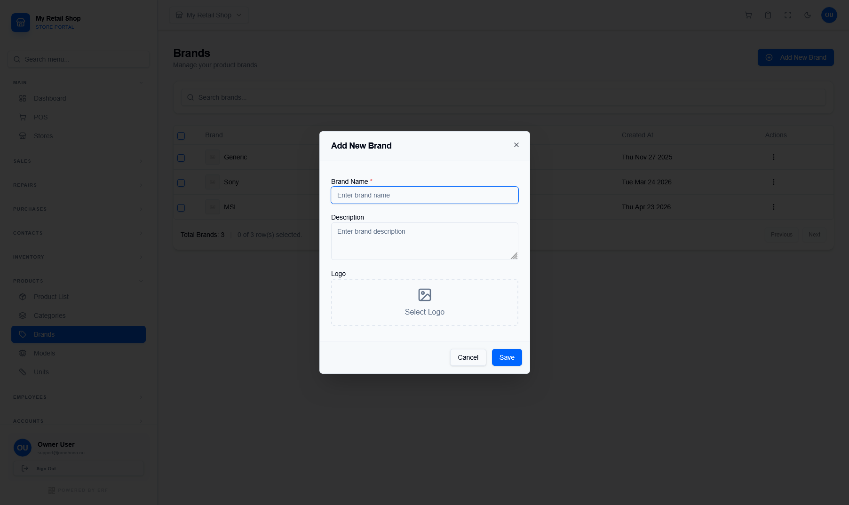Click the image icon in Logo box
Screen dimensions: 849x505
425,295
